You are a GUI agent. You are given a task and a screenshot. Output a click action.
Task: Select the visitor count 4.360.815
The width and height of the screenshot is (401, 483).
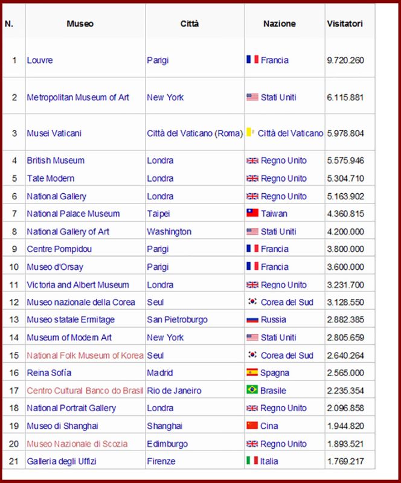pyautogui.click(x=345, y=214)
